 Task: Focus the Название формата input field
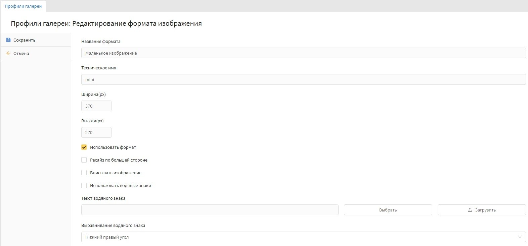[303, 53]
